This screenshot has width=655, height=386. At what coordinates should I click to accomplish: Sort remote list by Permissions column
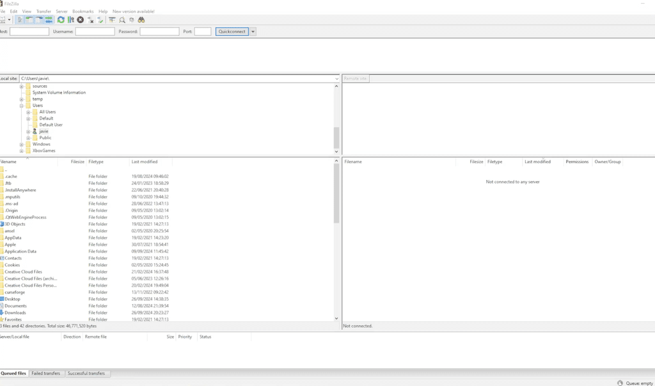point(577,161)
